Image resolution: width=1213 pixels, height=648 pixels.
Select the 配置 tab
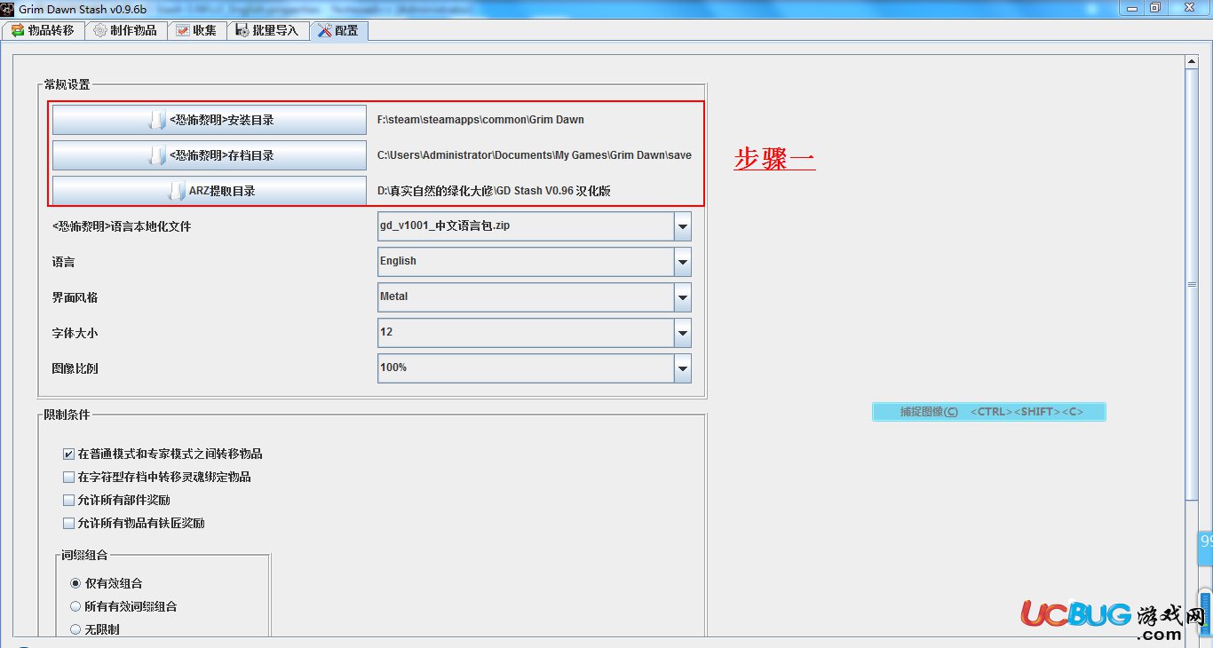(x=338, y=30)
